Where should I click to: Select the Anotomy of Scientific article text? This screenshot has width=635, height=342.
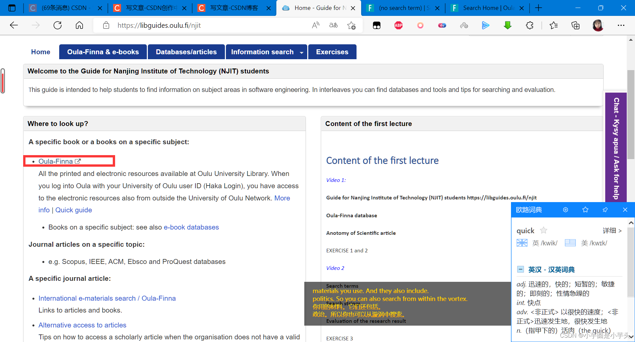coord(361,233)
